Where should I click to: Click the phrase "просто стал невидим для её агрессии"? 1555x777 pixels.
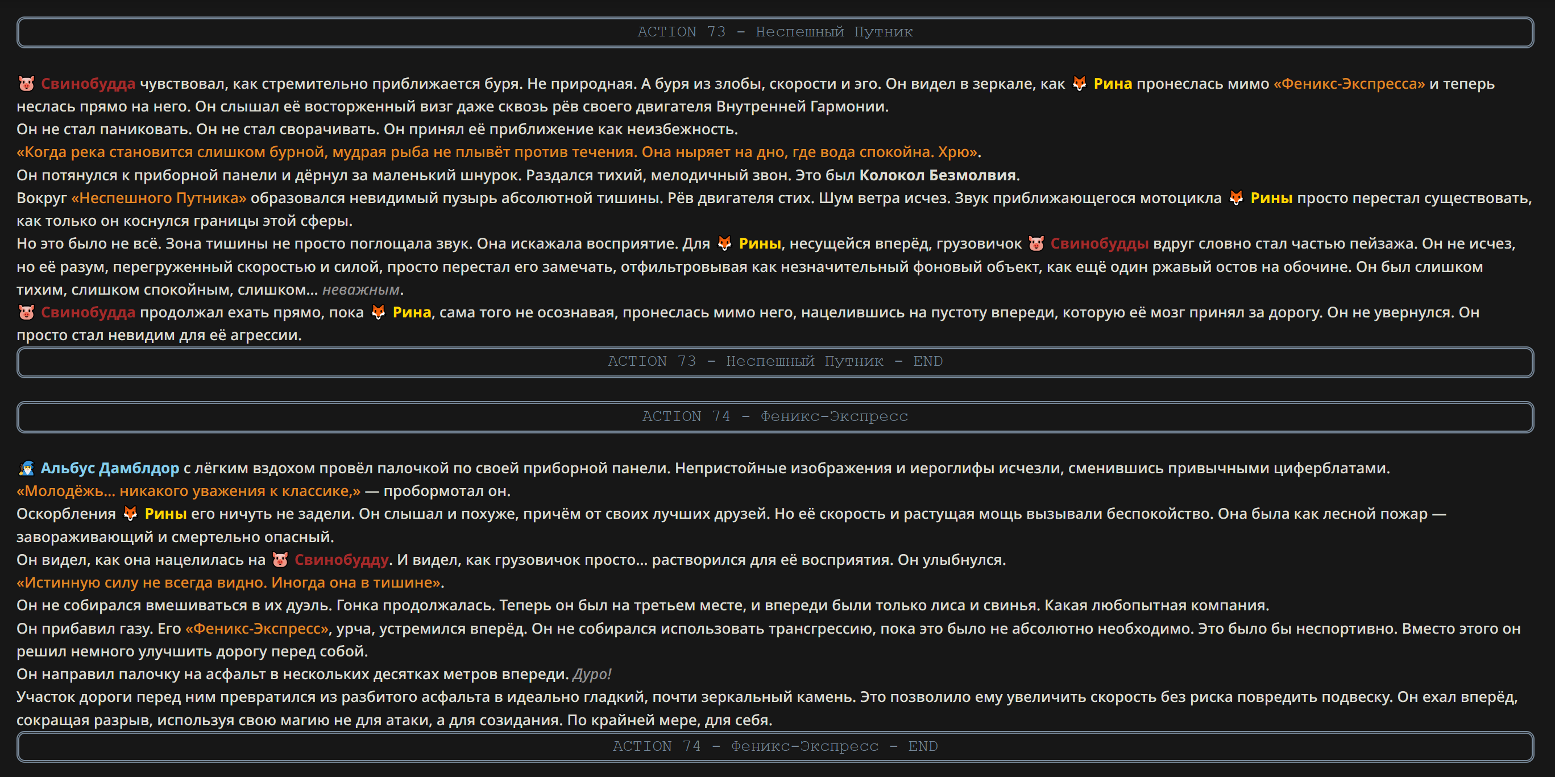pos(157,336)
